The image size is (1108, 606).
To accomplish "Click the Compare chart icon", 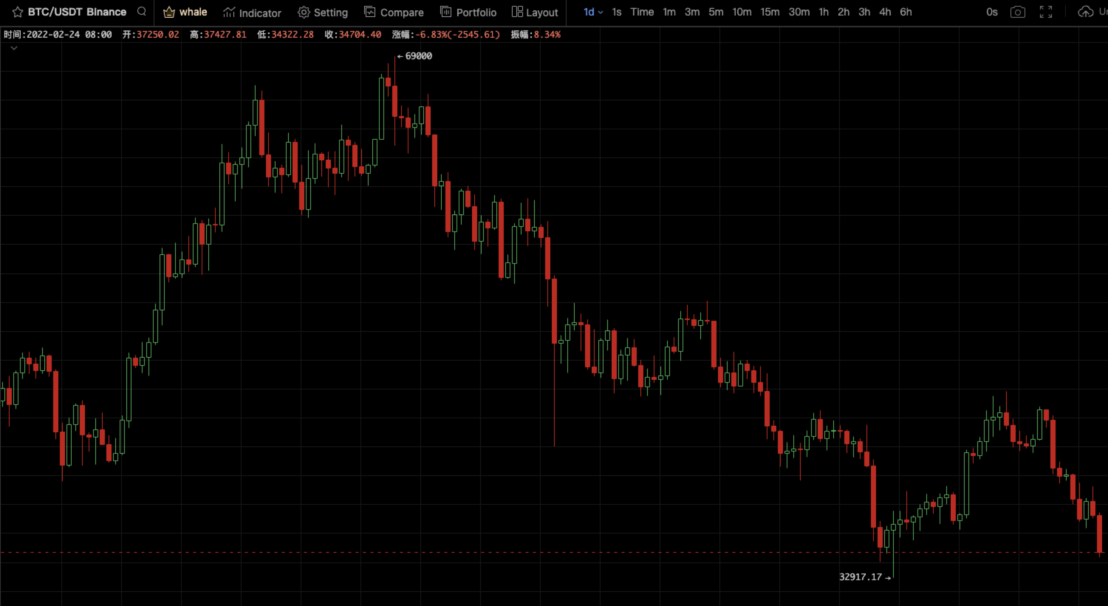I will (x=394, y=13).
